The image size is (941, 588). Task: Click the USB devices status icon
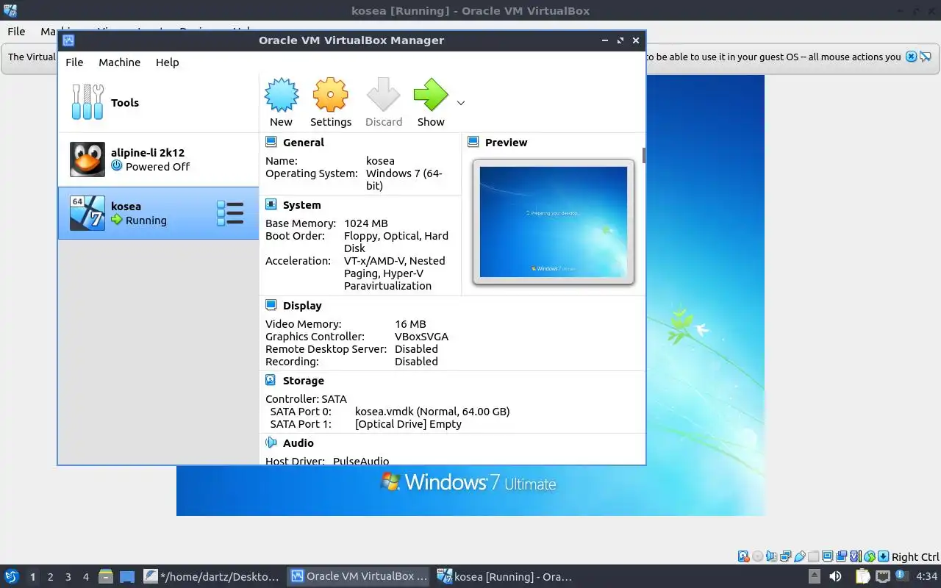(800, 556)
